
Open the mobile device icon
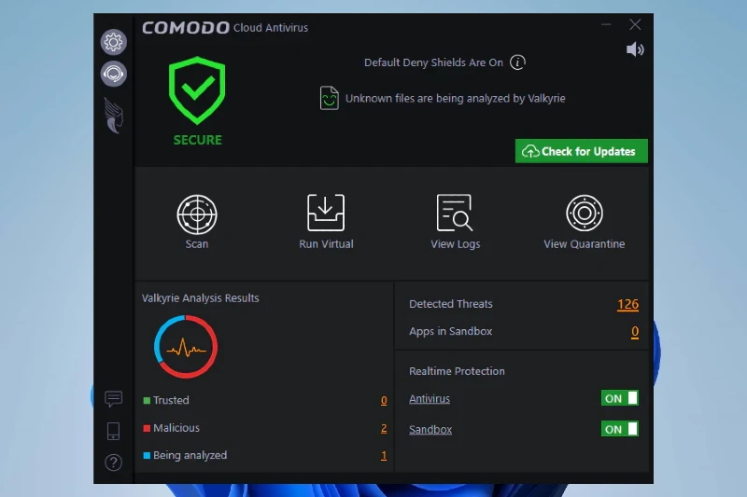point(113,431)
